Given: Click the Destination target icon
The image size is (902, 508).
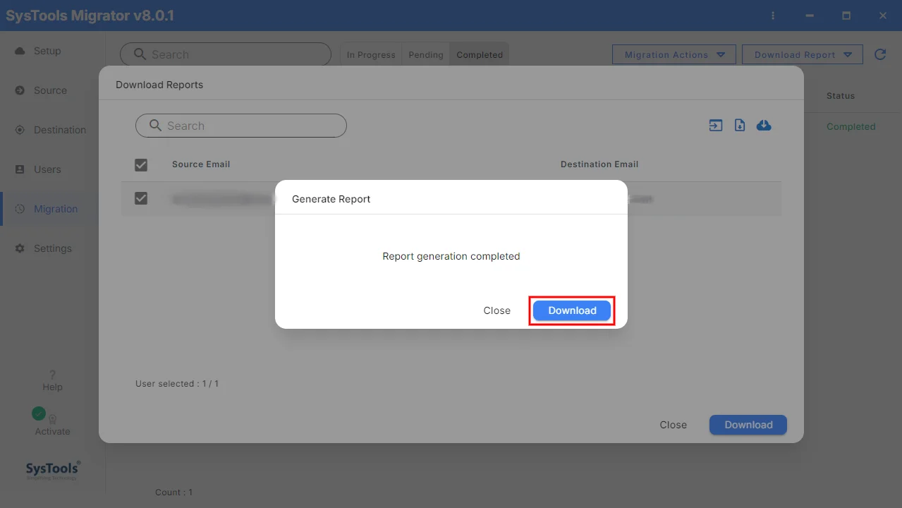Looking at the screenshot, I should (x=20, y=130).
